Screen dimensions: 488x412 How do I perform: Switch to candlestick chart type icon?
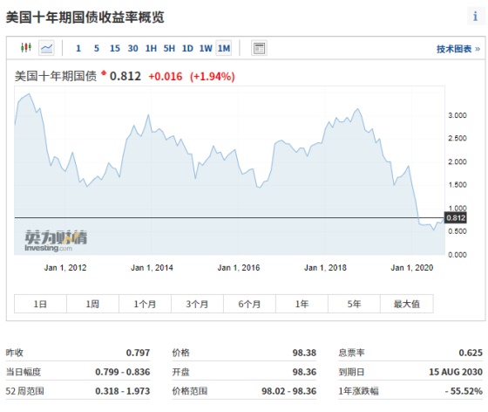(26, 48)
